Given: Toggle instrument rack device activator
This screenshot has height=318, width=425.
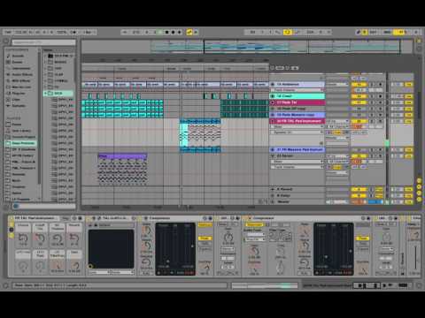Looking at the screenshot, I should coord(12,218).
